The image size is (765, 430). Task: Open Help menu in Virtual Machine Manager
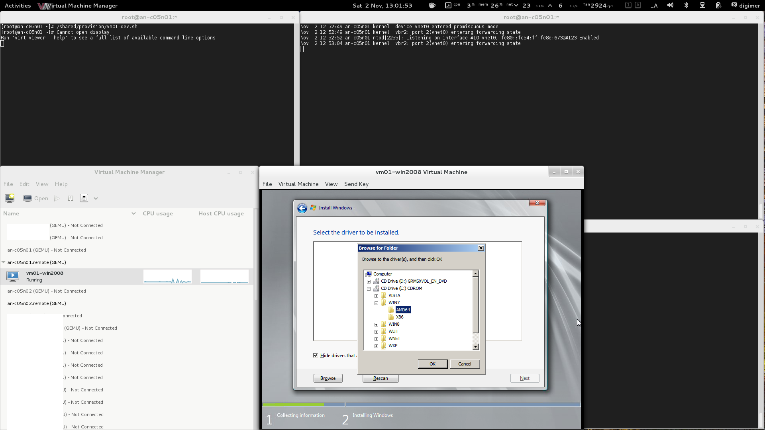61,184
